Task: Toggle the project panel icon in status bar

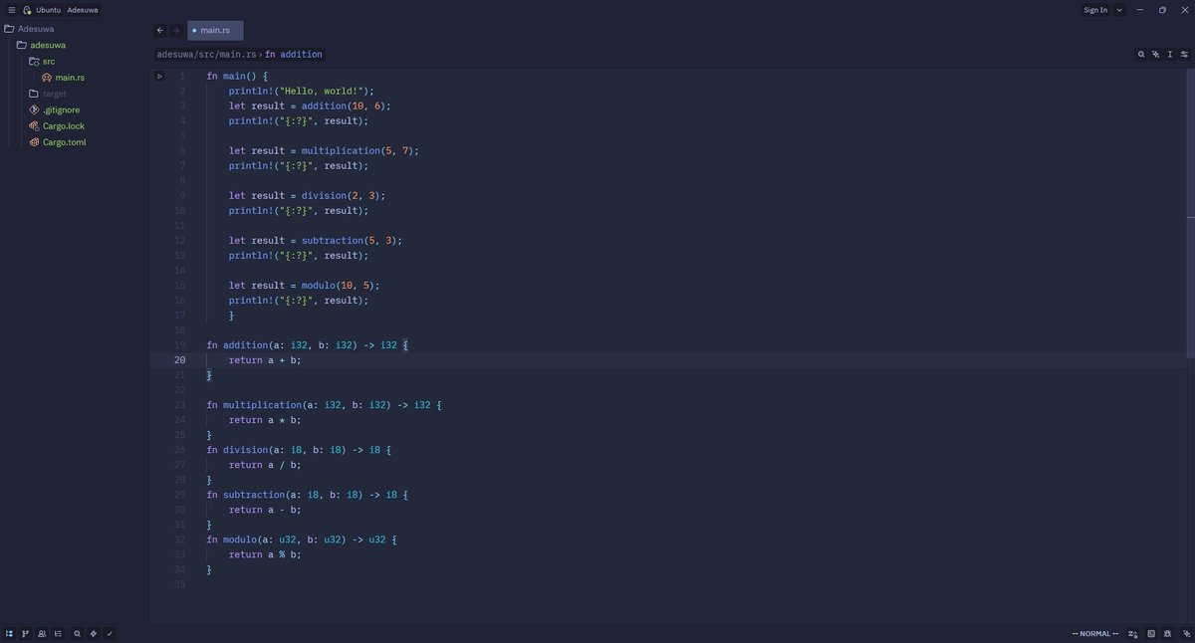Action: click(9, 633)
